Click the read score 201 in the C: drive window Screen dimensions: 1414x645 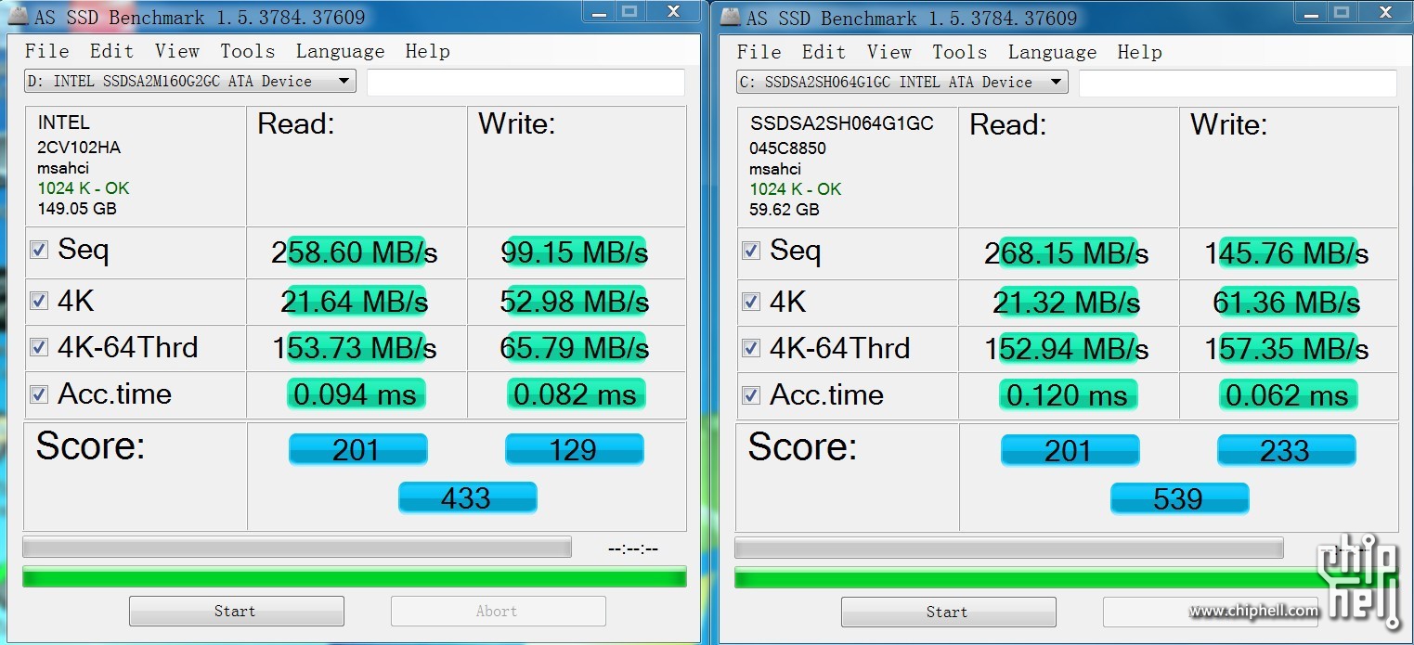(1070, 451)
